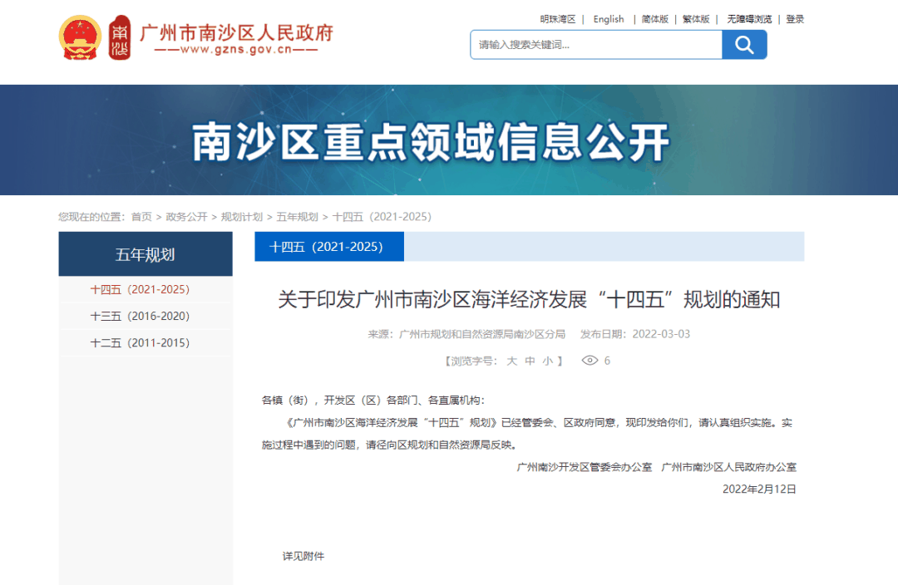The width and height of the screenshot is (898, 585).
Task: Select 十三五（2016-2020） in sidebar
Action: point(140,317)
